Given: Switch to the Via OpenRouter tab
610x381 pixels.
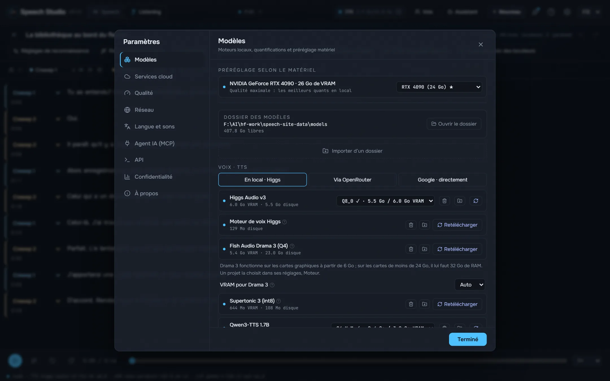Looking at the screenshot, I should [352, 180].
